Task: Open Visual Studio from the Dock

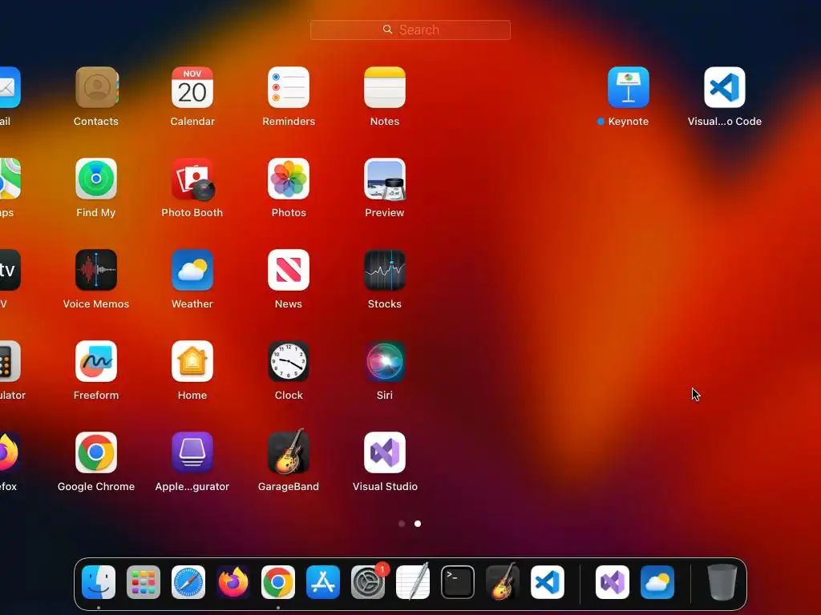Action: (613, 582)
